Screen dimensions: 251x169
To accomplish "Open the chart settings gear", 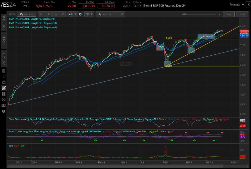I will click(x=80, y=14).
